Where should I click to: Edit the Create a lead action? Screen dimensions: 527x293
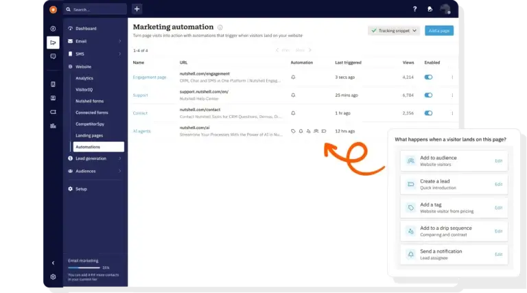coord(498,184)
